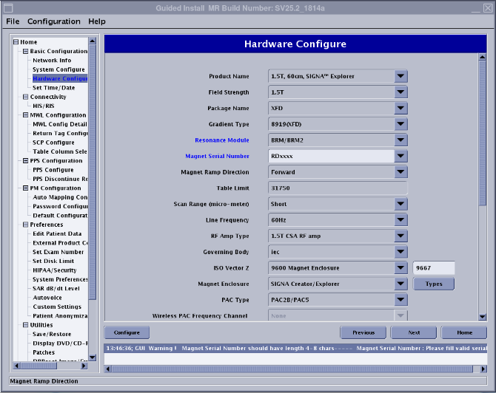Screen dimensions: 496x393
Task: Open the Product Name dropdown arrow
Action: [401, 76]
